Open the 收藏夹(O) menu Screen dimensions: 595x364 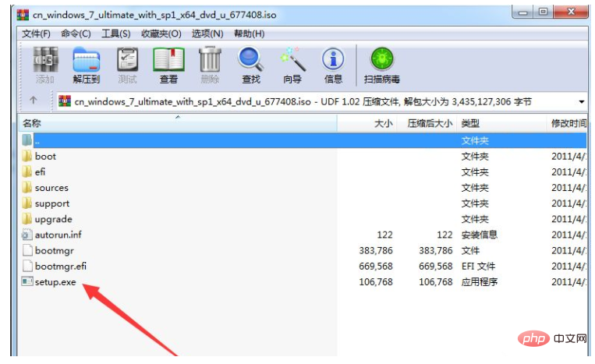click(x=161, y=34)
